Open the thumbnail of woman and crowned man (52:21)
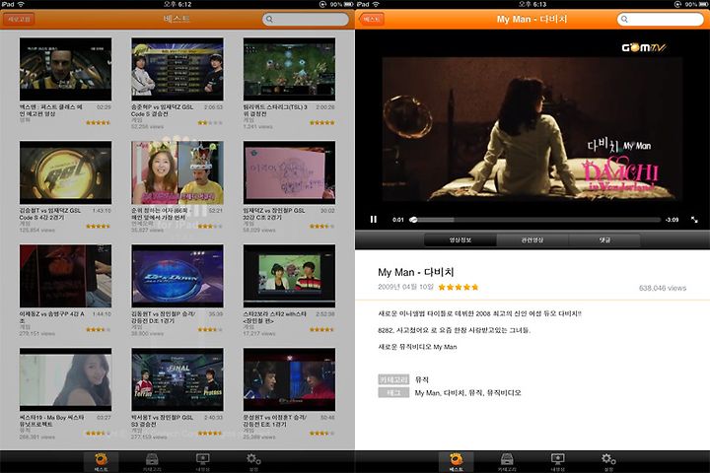710x473 pixels. (x=177, y=172)
